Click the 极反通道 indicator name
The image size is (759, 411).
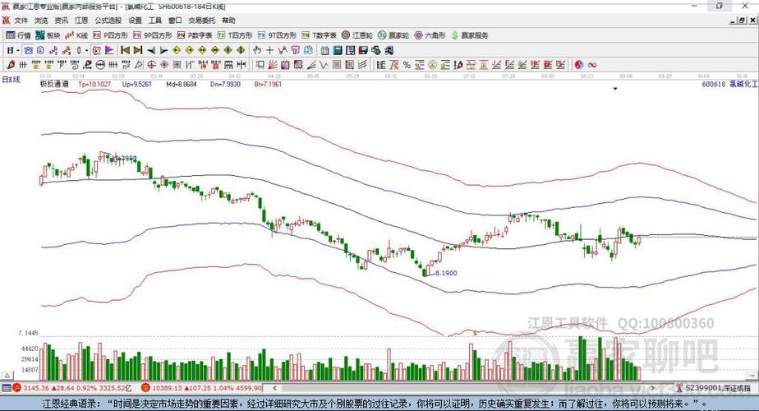click(x=54, y=84)
